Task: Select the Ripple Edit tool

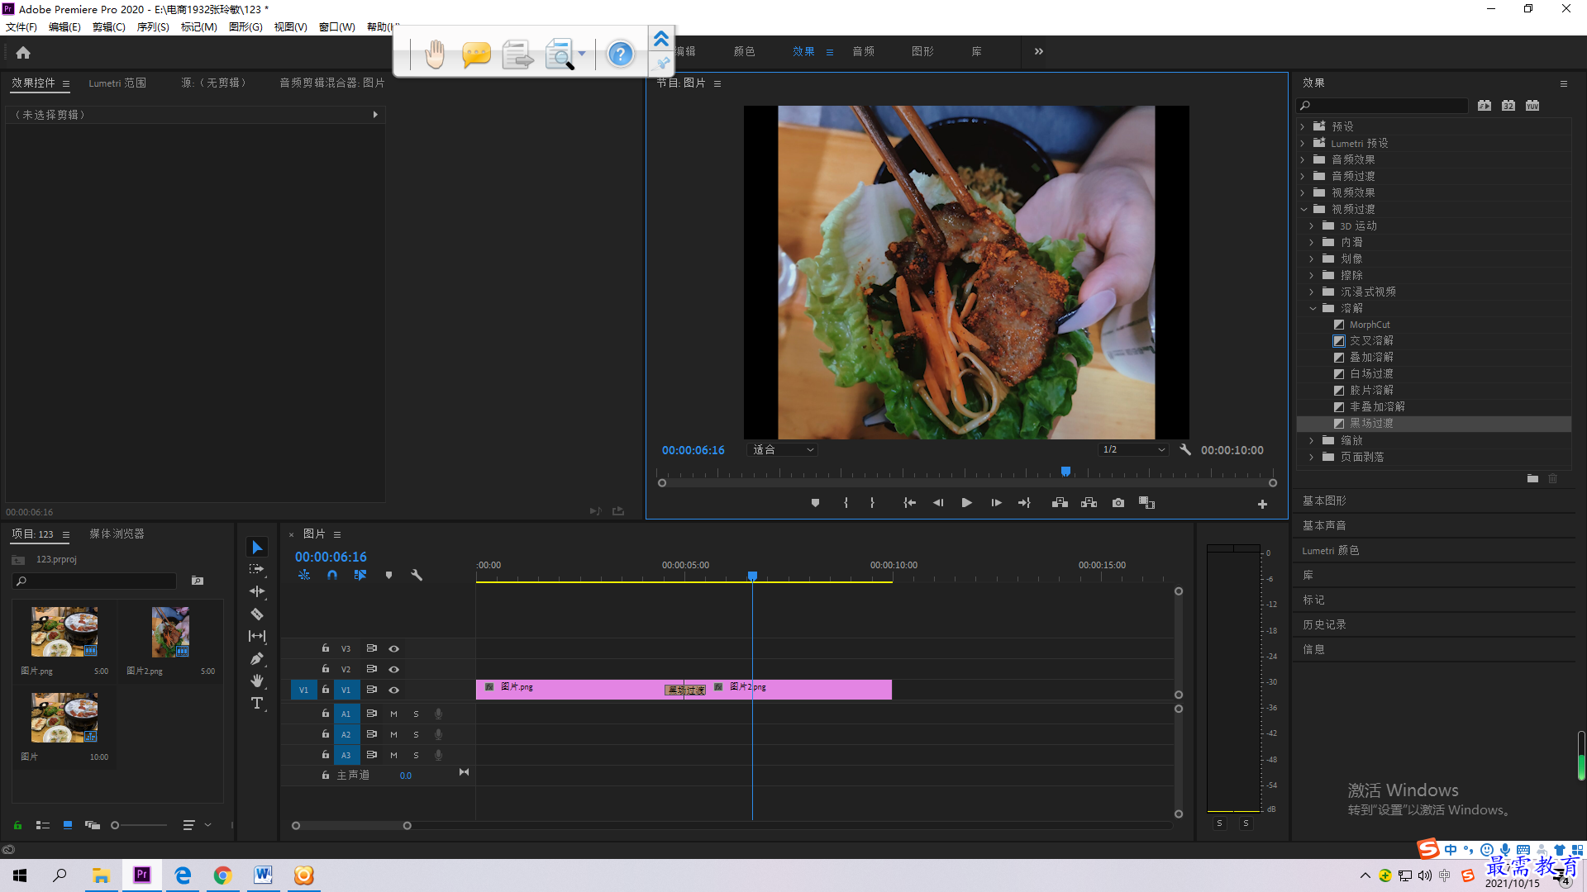Action: (257, 591)
